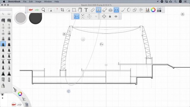Open the Help menu
Screen dimensions: 190x107
[57, 1]
